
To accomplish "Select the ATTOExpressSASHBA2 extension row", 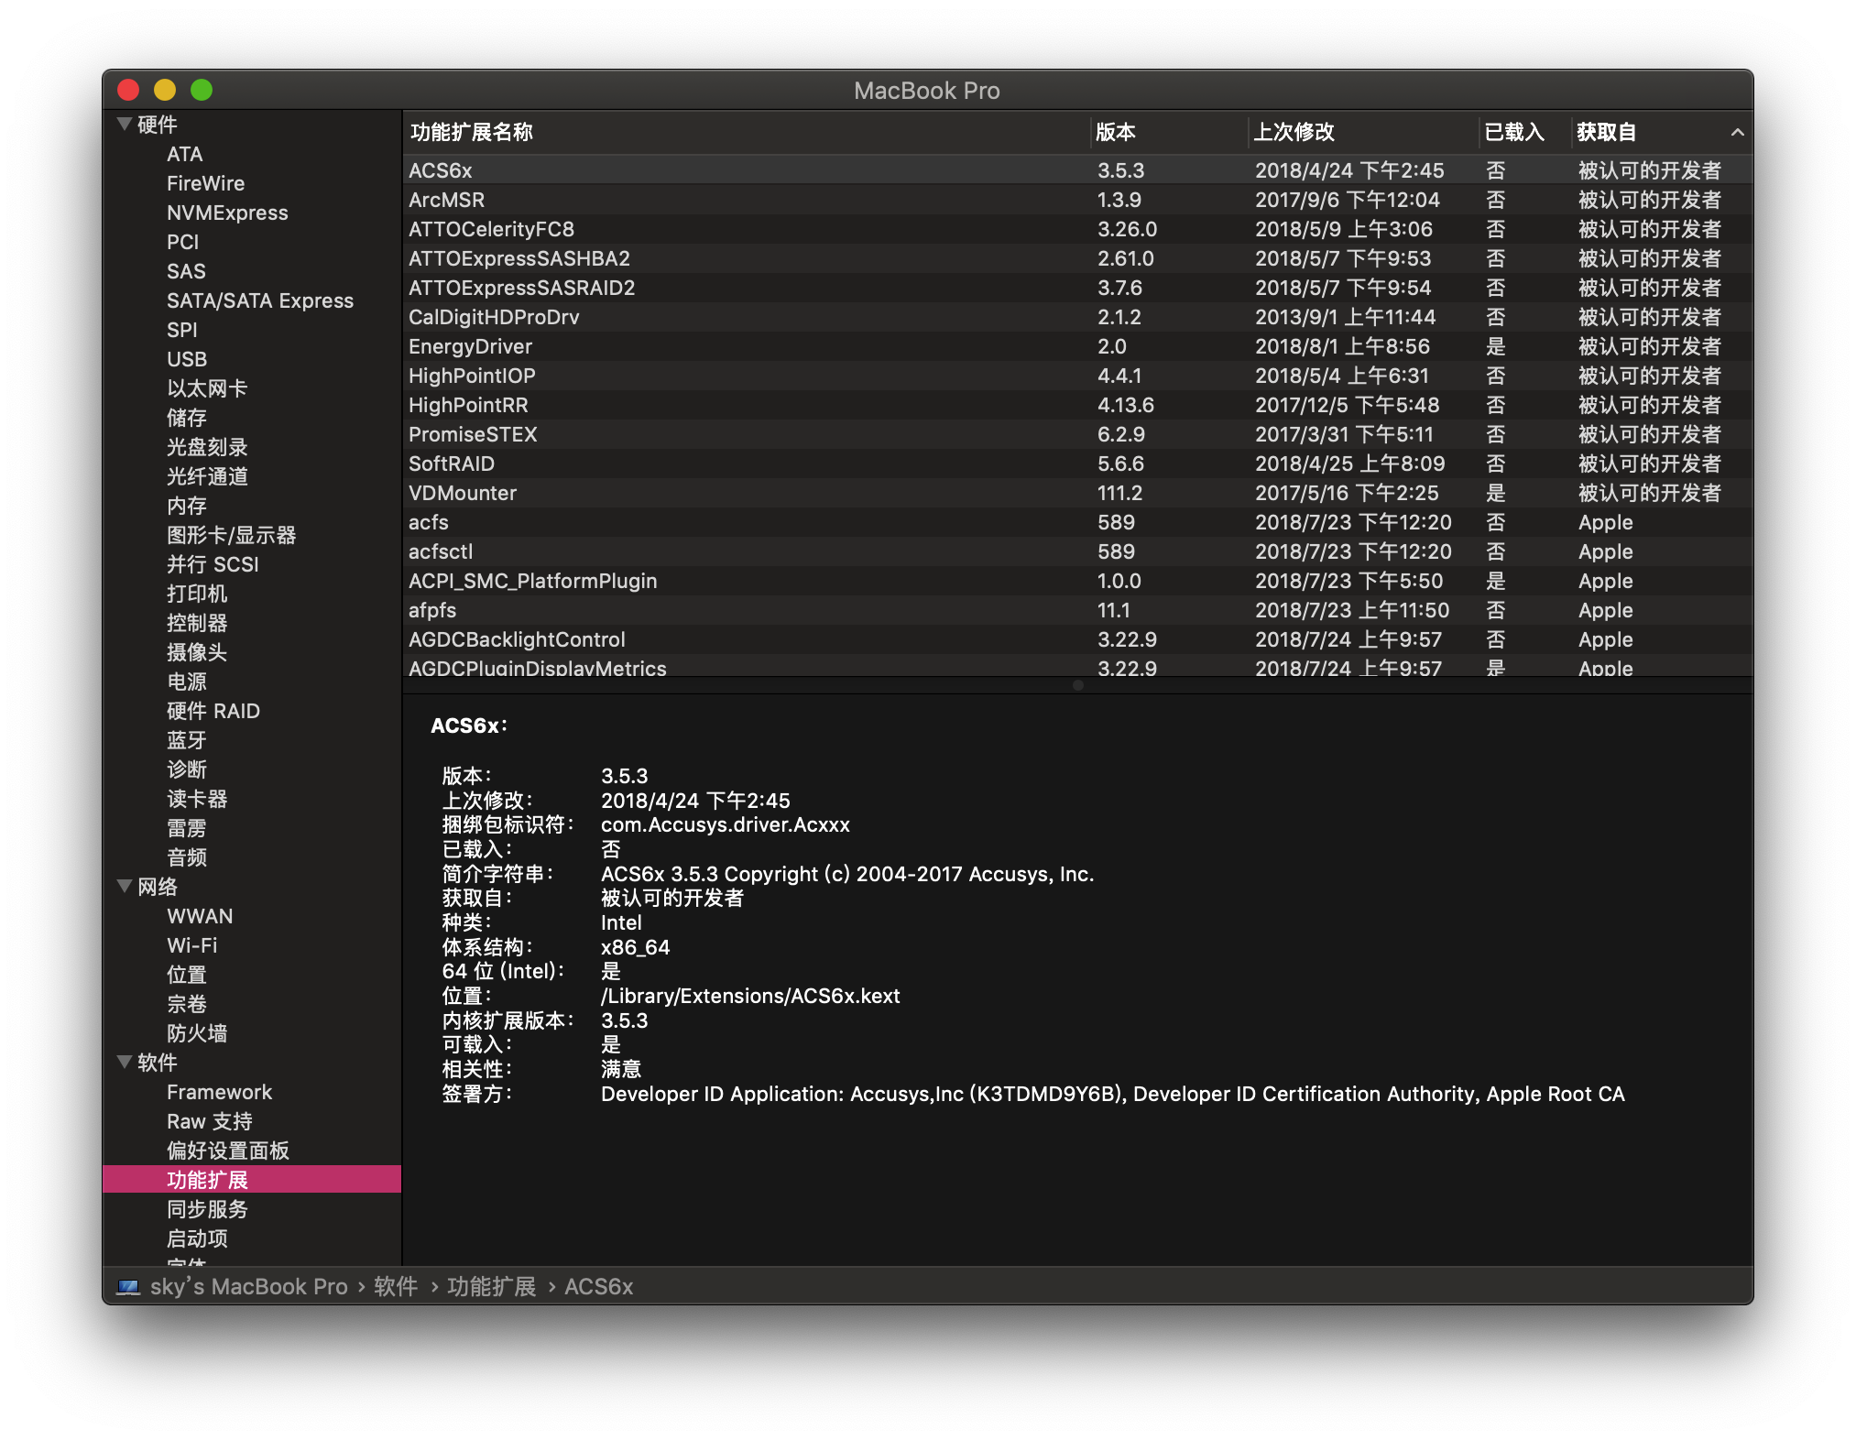I will point(1077,258).
